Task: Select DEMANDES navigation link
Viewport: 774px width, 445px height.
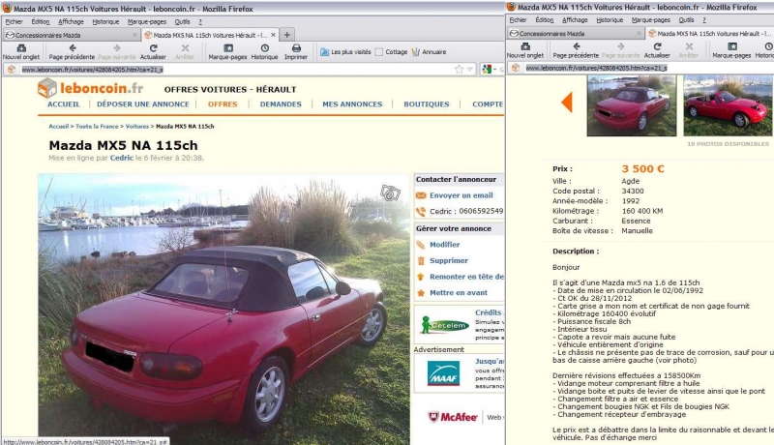Action: click(x=281, y=104)
